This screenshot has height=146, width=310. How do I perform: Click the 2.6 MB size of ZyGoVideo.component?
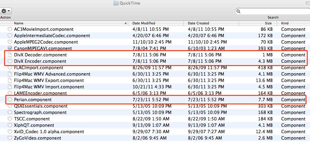click(x=265, y=138)
